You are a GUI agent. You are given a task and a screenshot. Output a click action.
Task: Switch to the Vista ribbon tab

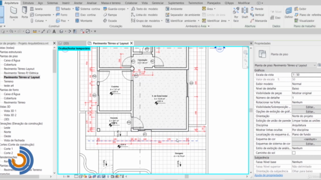(x=144, y=3)
